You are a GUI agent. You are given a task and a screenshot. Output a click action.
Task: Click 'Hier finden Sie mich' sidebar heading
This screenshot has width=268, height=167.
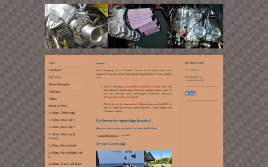(x=194, y=63)
